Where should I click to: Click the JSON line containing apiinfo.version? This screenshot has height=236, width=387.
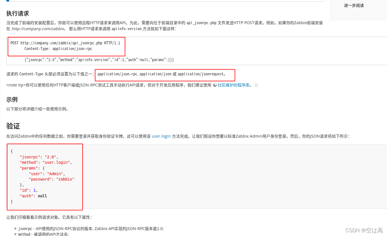[x=99, y=60]
